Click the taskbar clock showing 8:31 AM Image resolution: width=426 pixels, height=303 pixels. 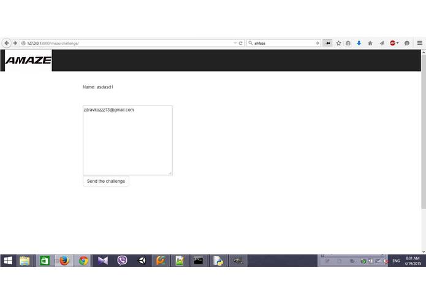tap(413, 261)
